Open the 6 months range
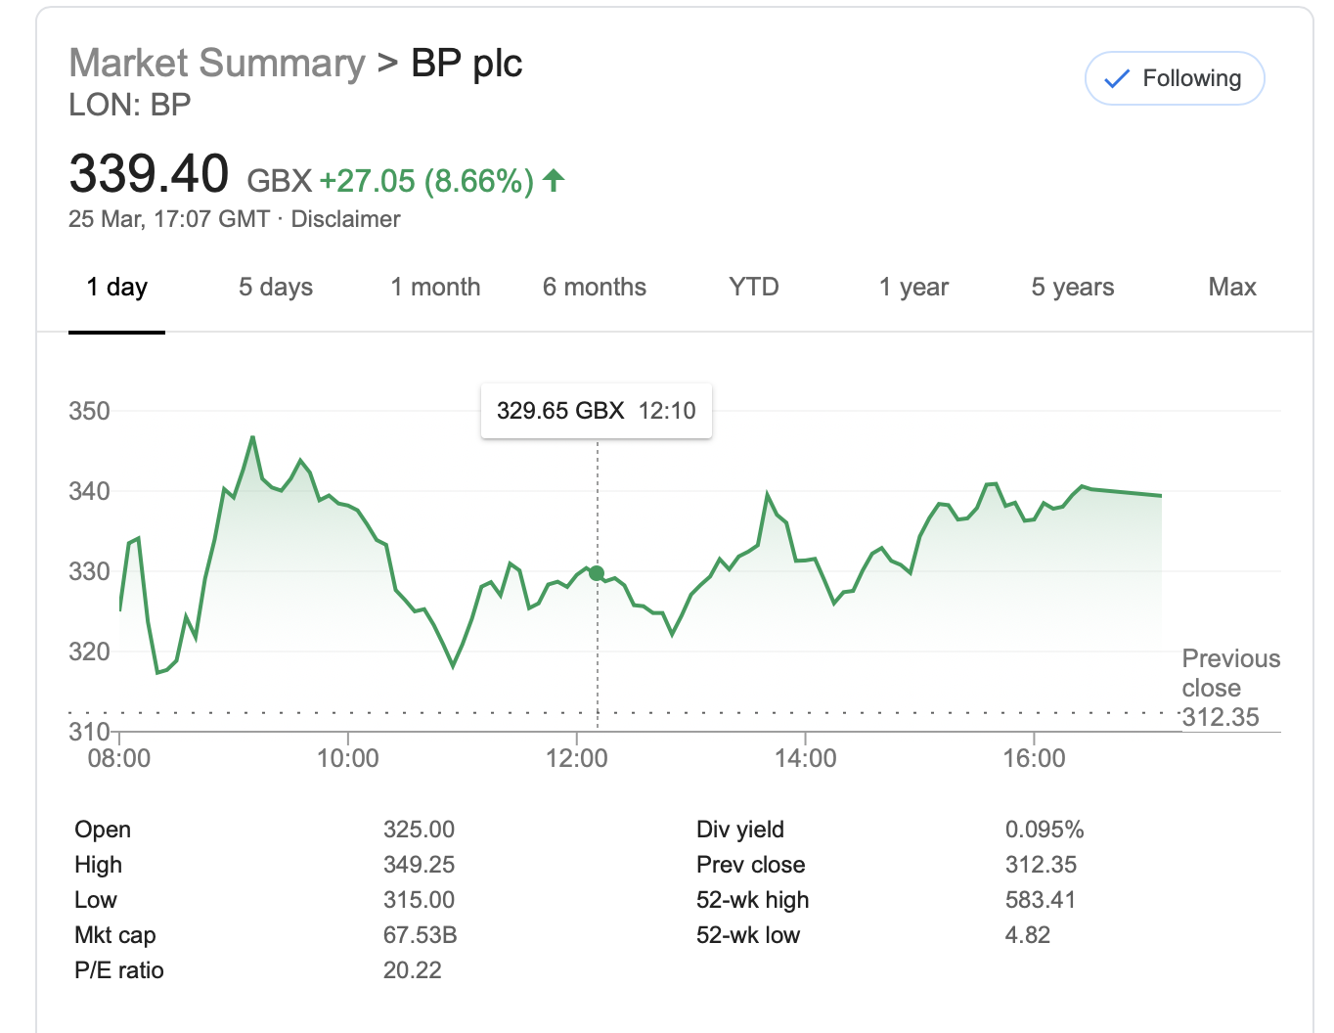 click(595, 288)
